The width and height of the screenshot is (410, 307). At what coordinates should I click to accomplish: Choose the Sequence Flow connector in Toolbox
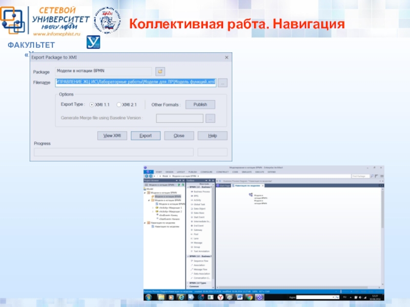click(200, 260)
